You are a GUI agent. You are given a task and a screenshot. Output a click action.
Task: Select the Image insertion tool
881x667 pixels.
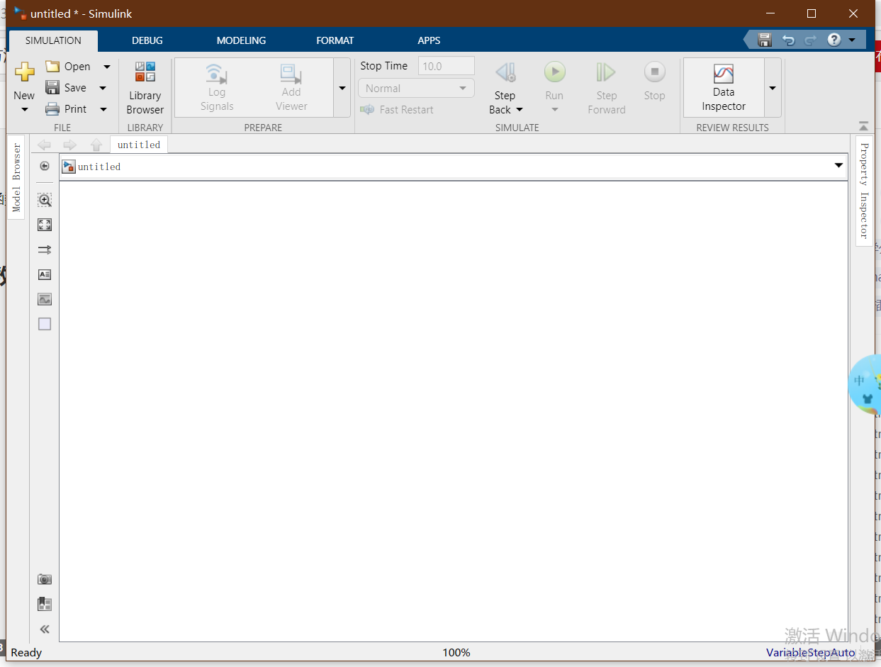(45, 299)
